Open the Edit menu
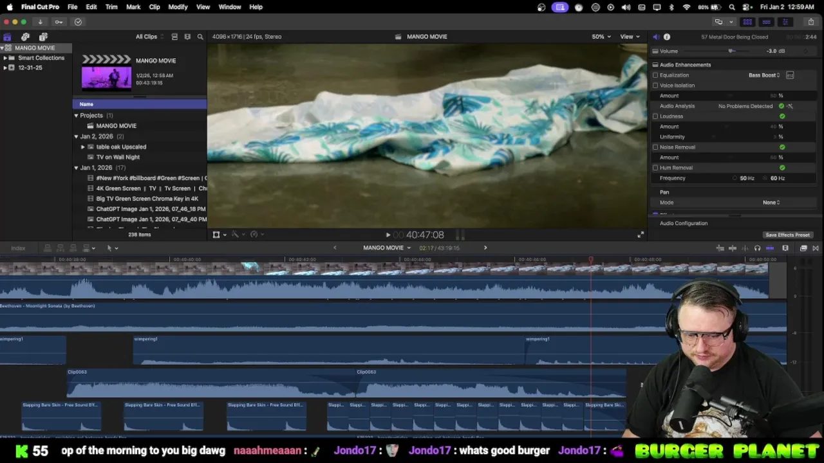 tap(91, 7)
